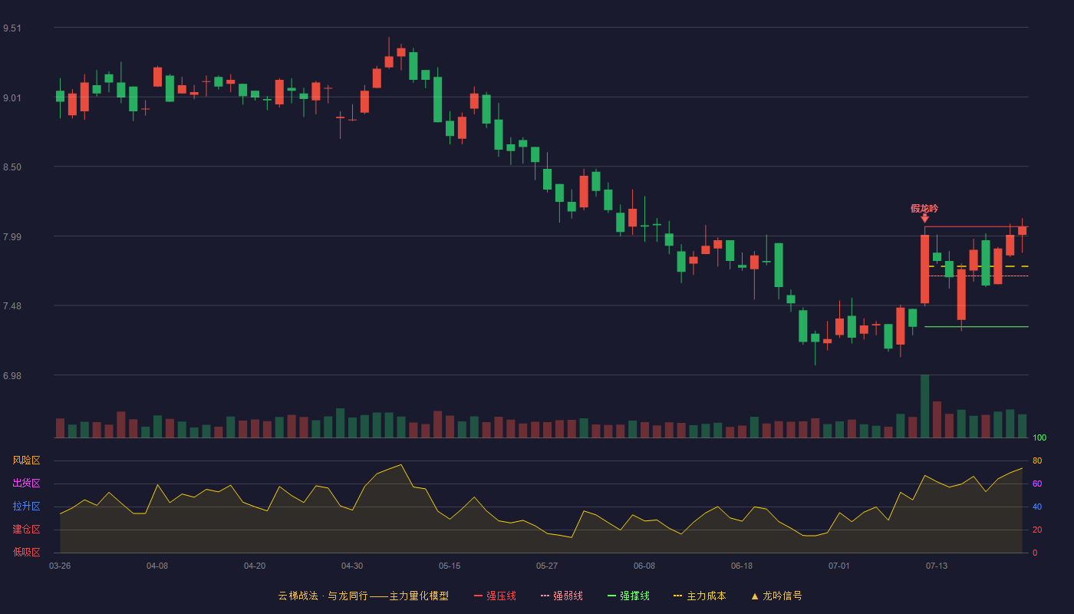
Task: Click the 8.50 price axis label
Action: point(12,167)
